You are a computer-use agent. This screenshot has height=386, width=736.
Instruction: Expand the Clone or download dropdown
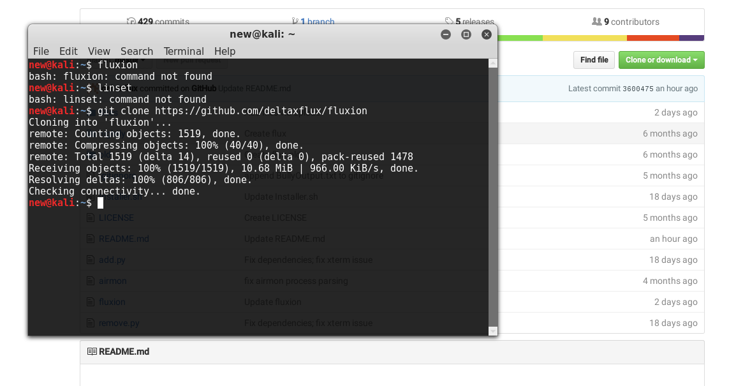point(661,59)
